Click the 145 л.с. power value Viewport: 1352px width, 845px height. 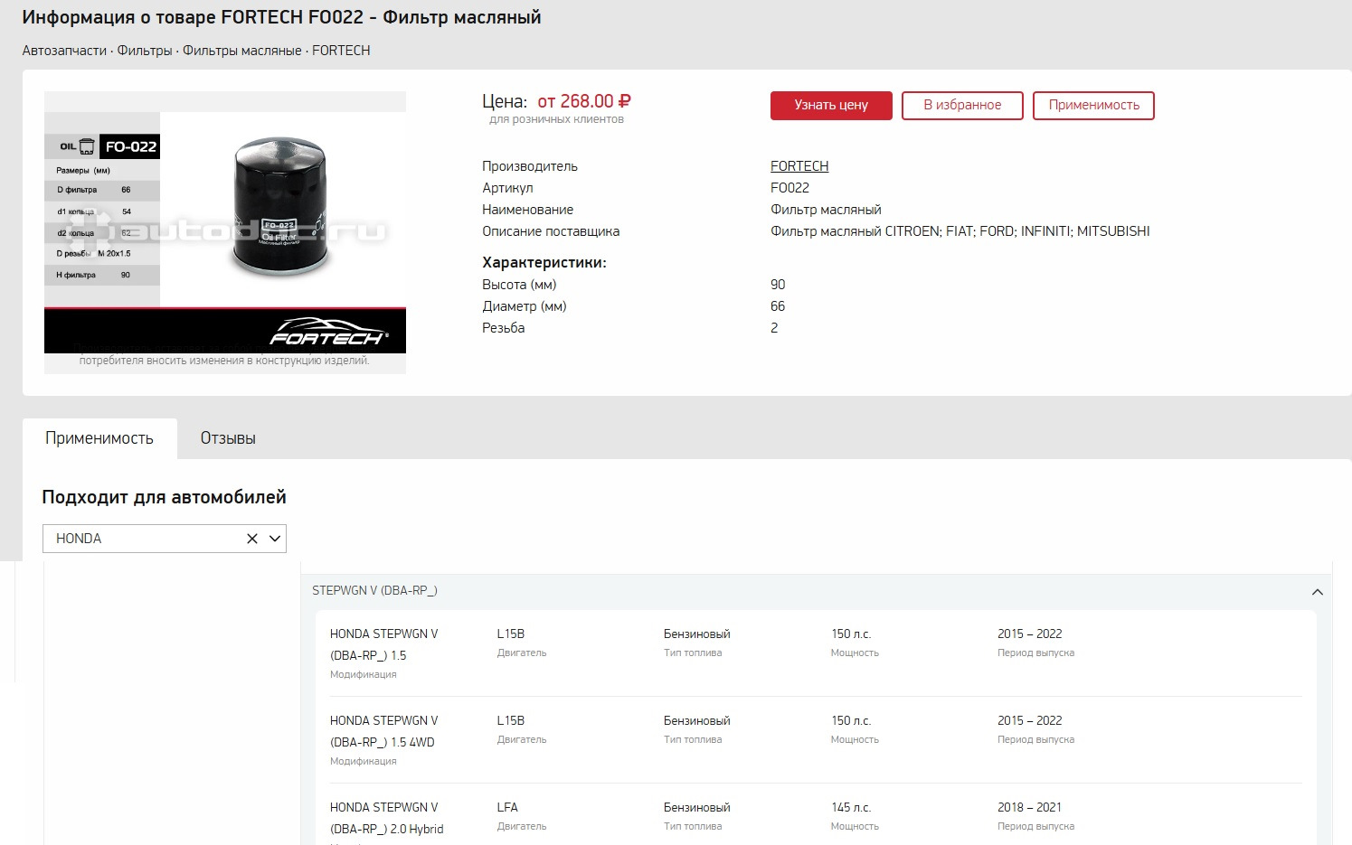coord(851,807)
